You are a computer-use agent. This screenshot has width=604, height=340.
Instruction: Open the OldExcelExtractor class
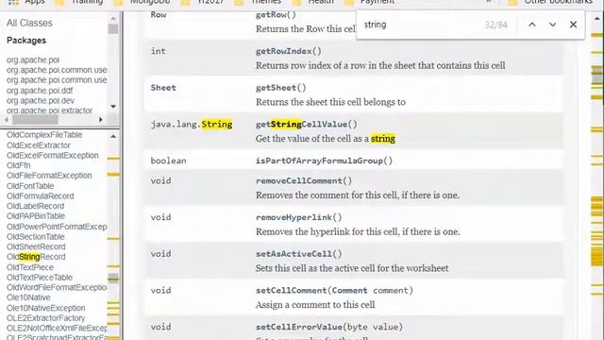pyautogui.click(x=39, y=145)
